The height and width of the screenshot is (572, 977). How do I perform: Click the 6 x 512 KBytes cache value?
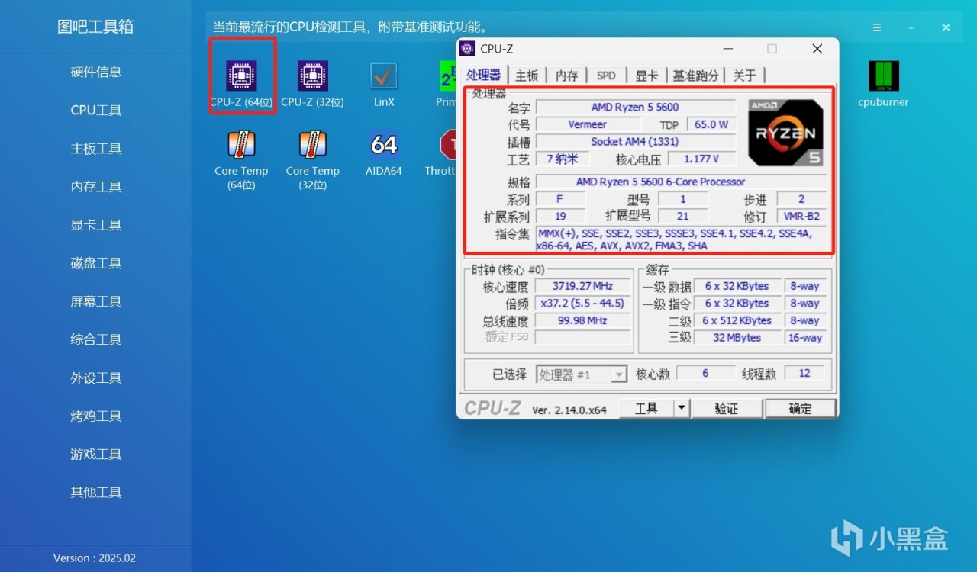(x=737, y=320)
